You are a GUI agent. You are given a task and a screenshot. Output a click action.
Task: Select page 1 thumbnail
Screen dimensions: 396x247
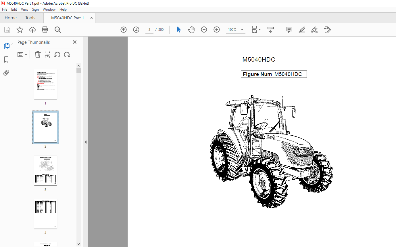point(45,84)
